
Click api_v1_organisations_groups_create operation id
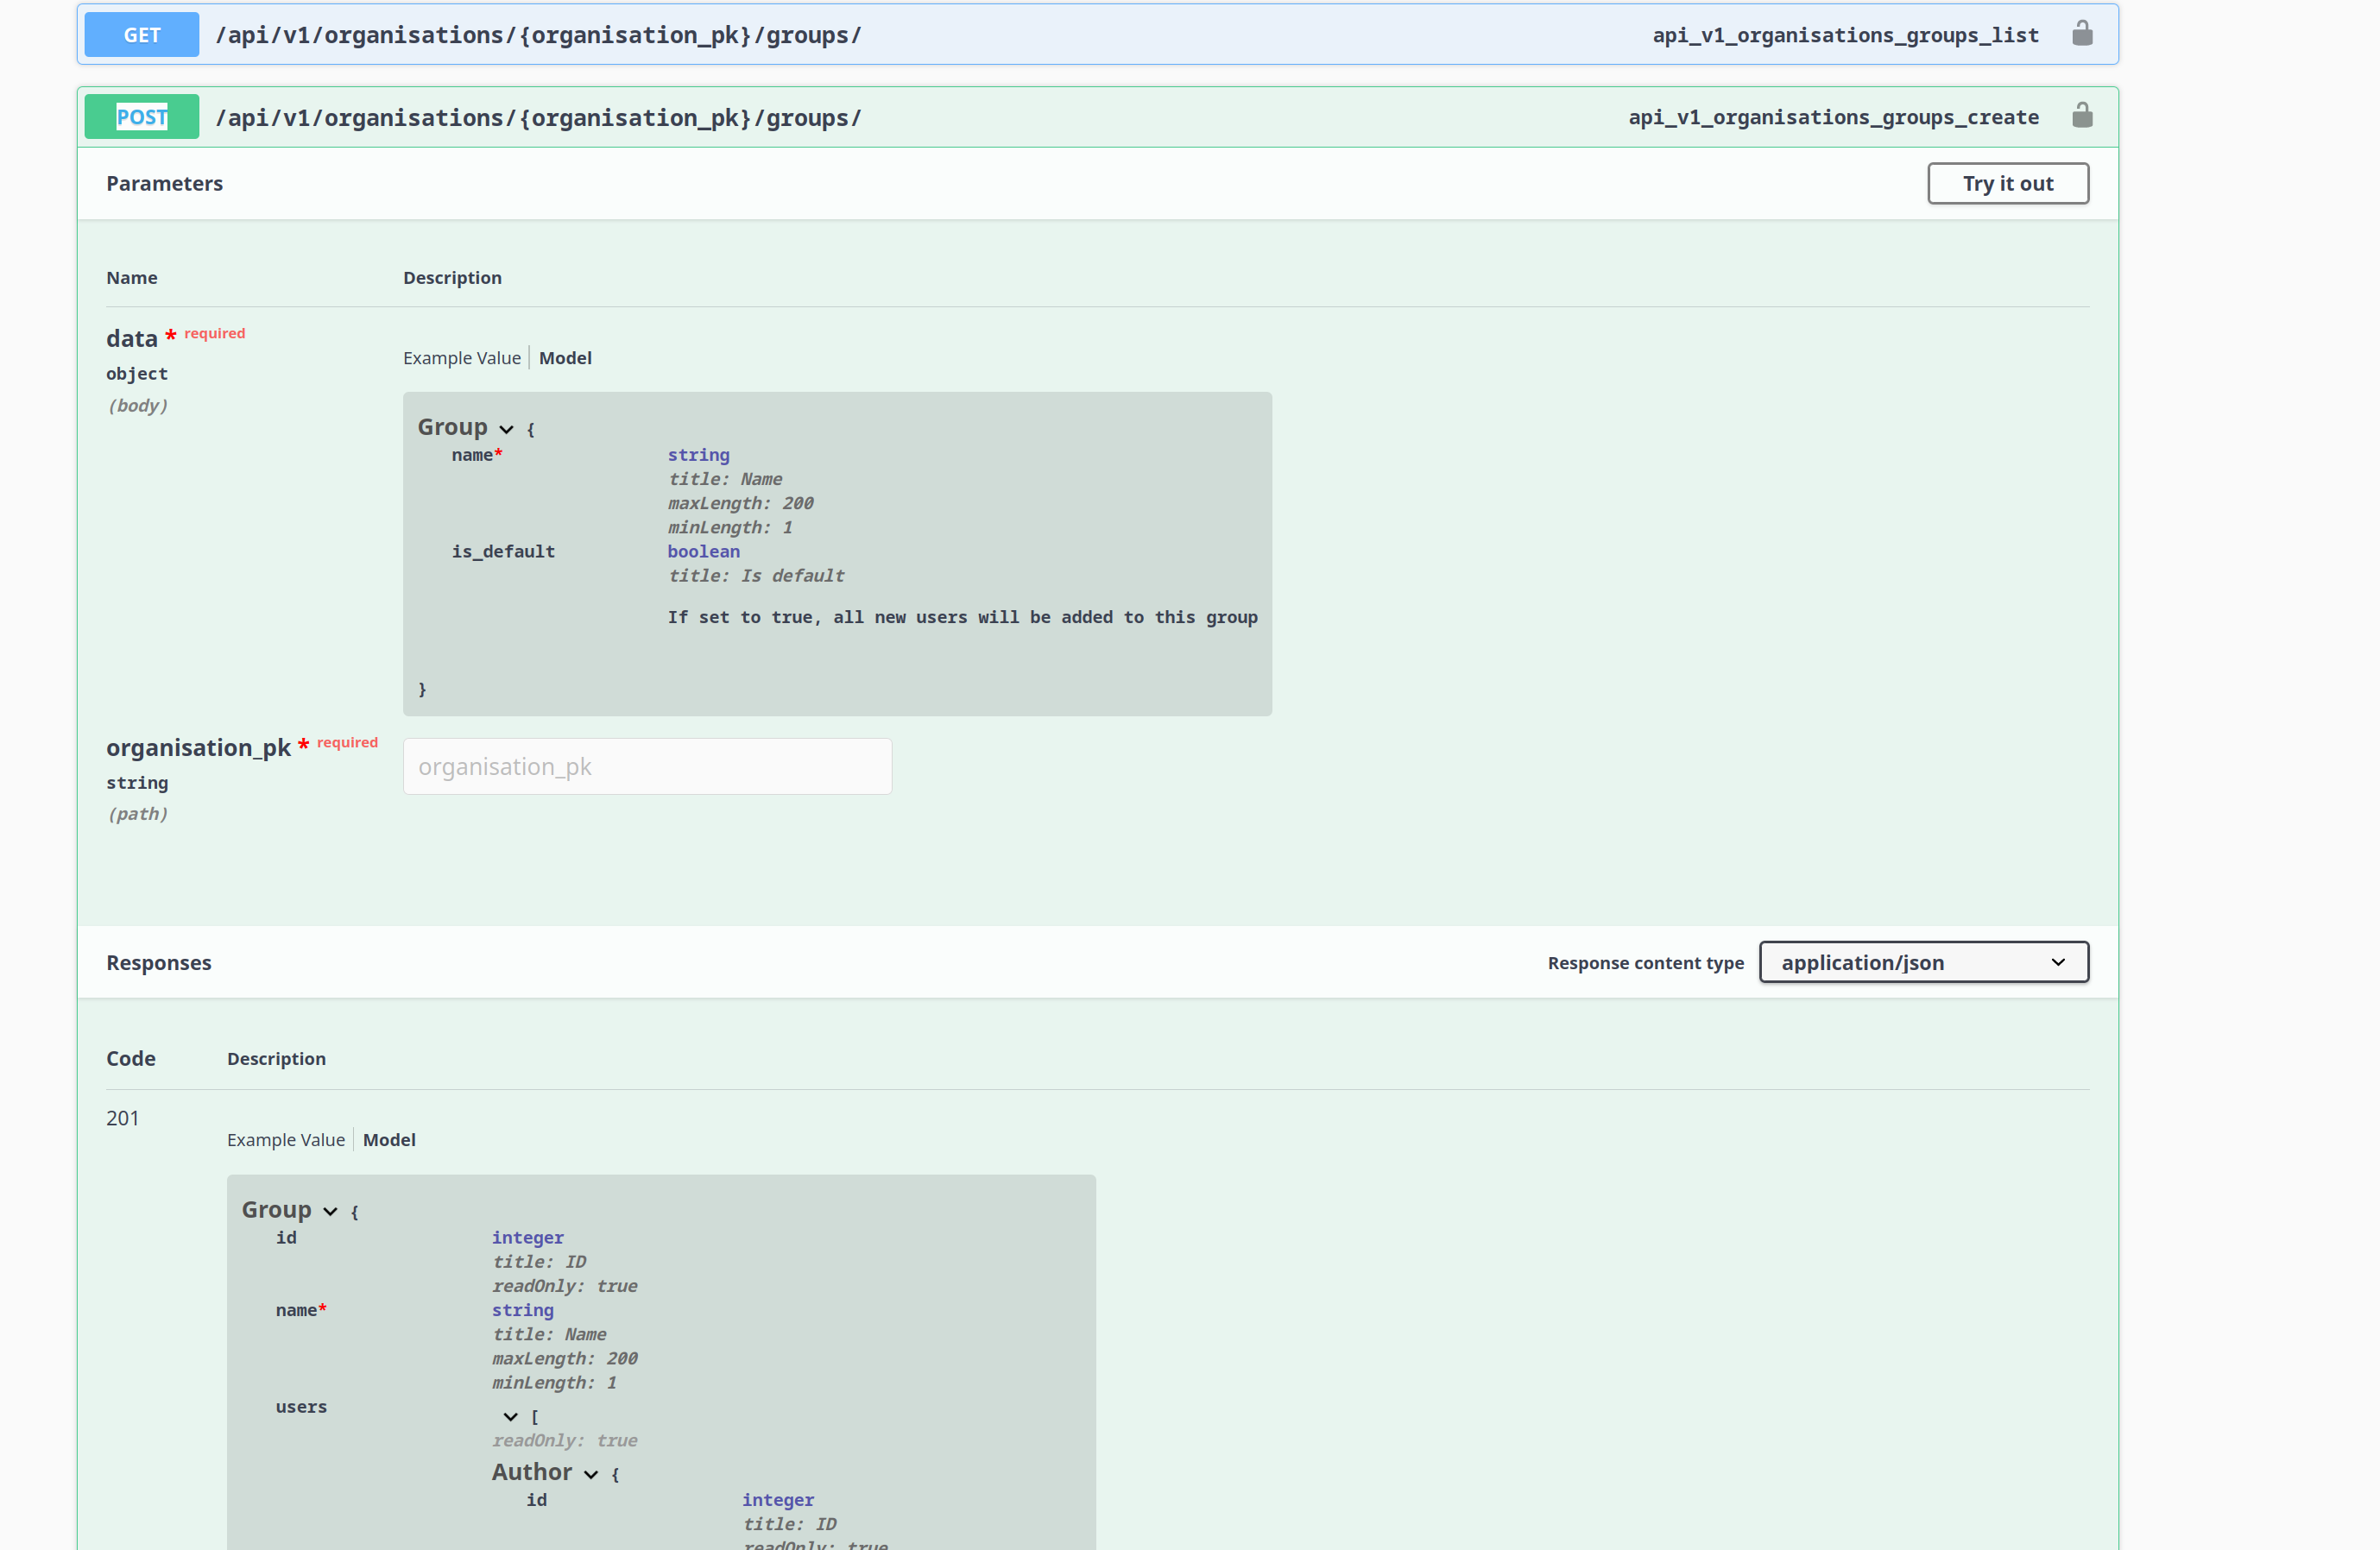point(1833,116)
